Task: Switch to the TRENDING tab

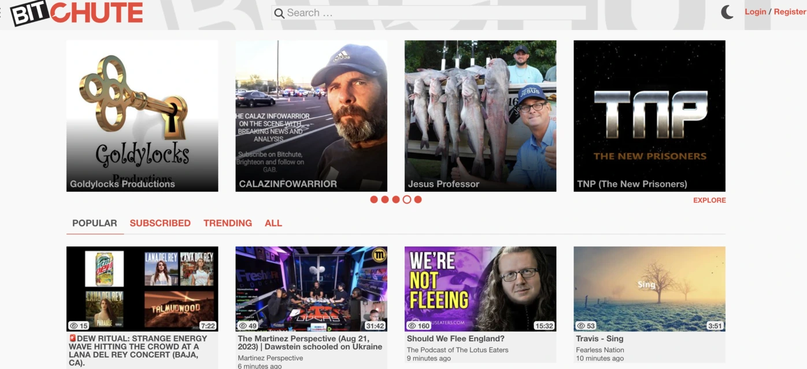Action: [x=228, y=223]
